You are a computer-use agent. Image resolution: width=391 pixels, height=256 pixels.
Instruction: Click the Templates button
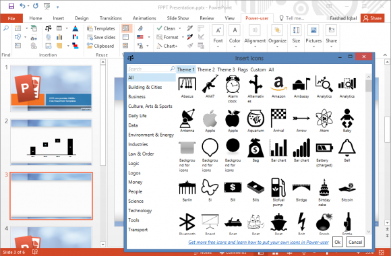[x=101, y=28]
